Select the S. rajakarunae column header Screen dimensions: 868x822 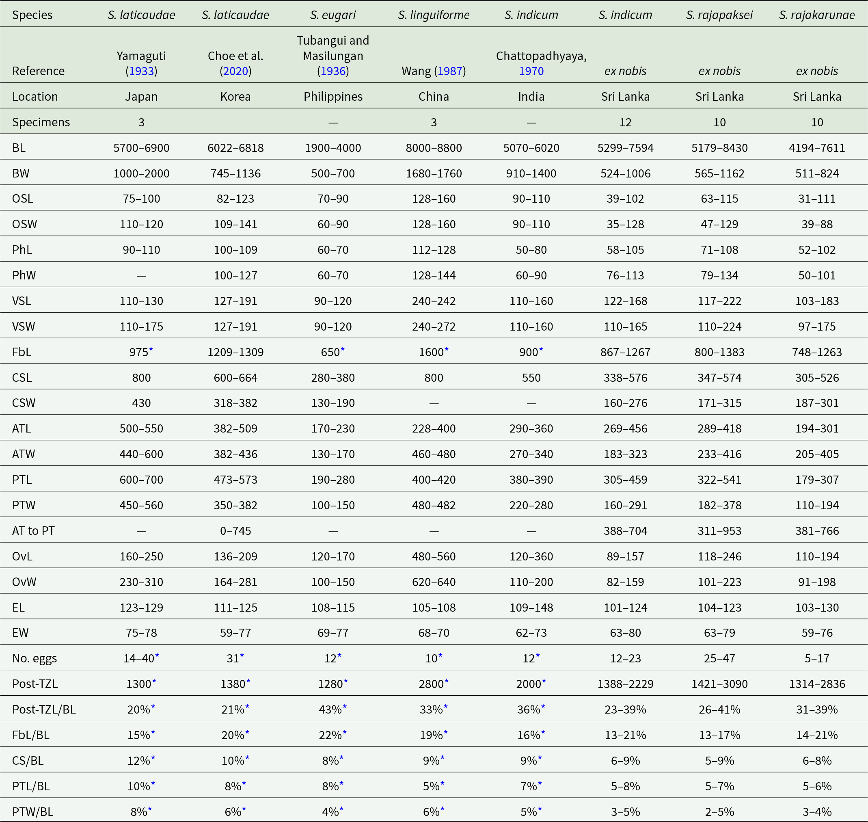coord(816,15)
